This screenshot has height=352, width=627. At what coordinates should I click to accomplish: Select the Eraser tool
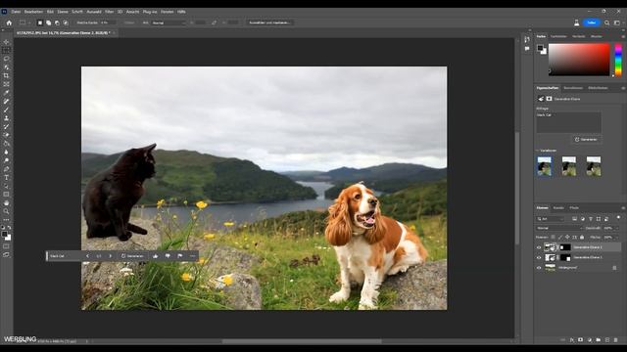(x=6, y=135)
